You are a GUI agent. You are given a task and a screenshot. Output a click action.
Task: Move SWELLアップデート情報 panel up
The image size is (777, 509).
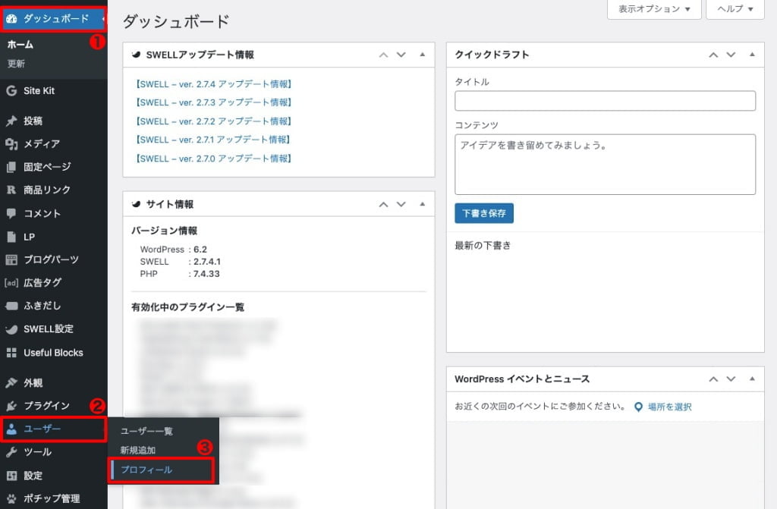pos(383,55)
